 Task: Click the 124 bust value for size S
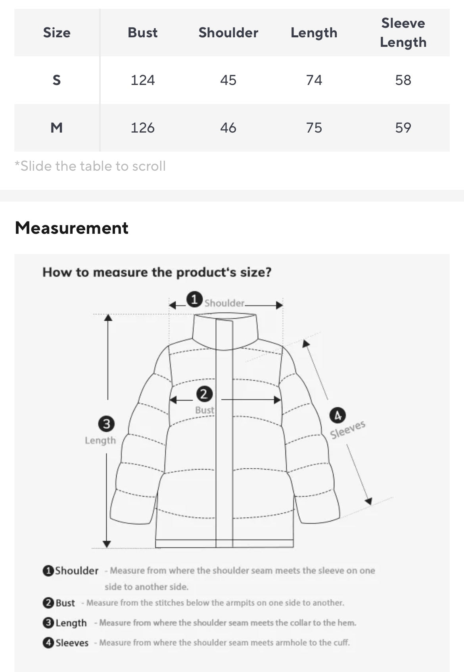click(x=142, y=80)
